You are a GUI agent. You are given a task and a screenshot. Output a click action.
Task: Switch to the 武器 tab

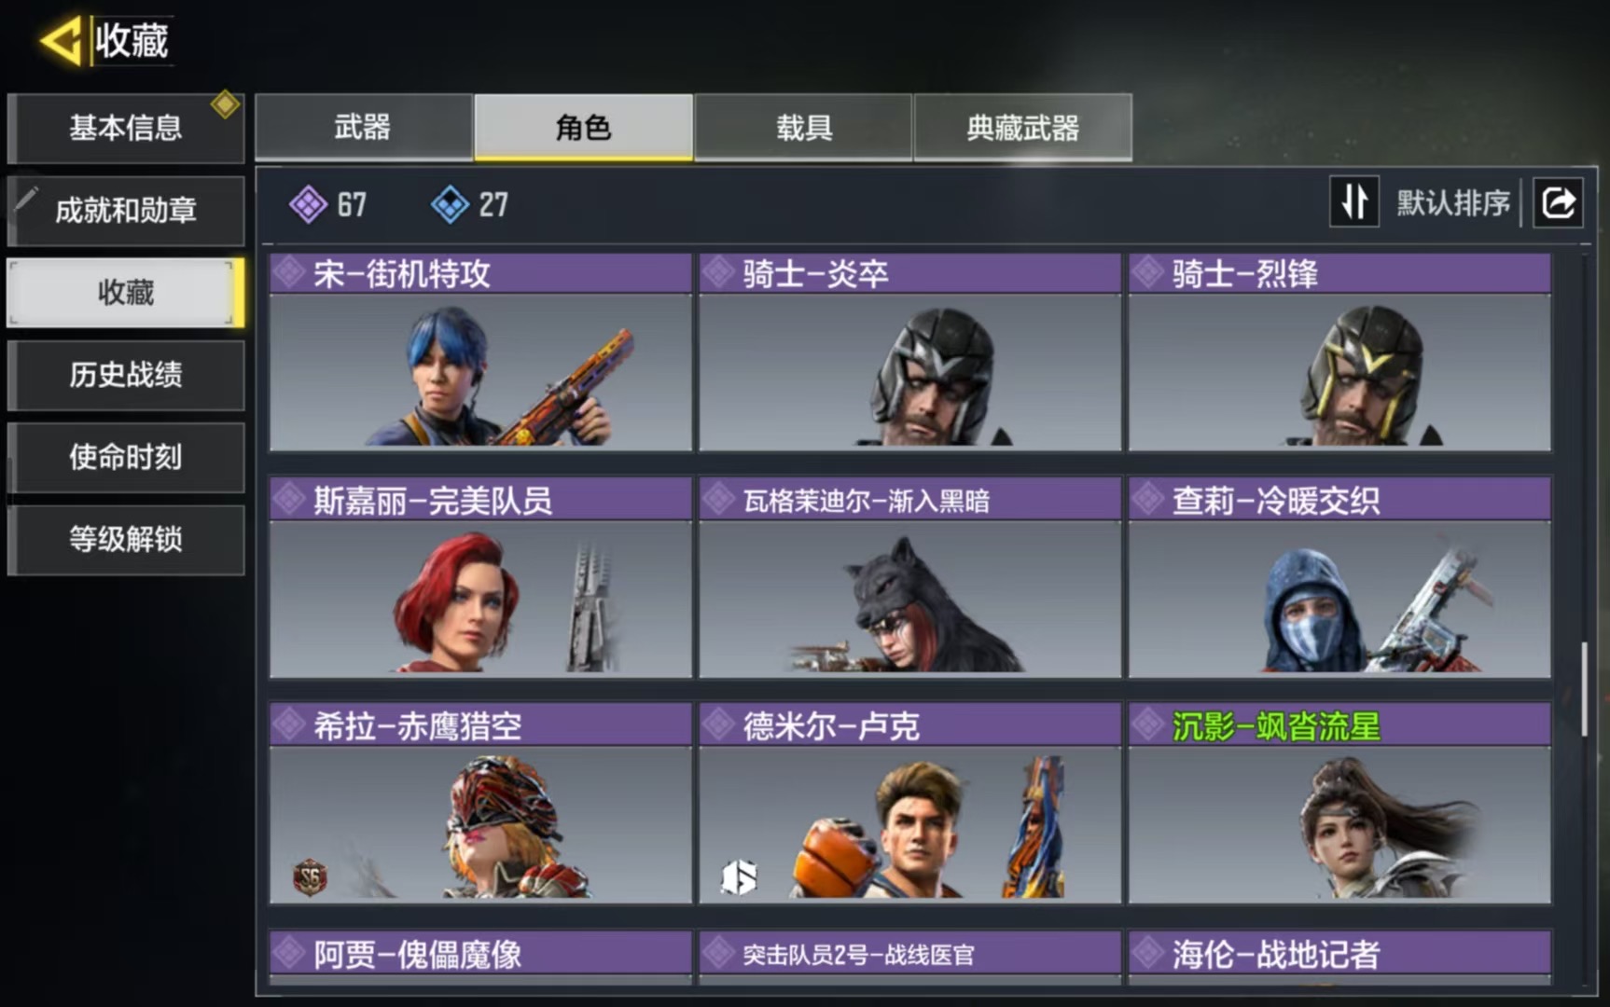[x=363, y=127]
